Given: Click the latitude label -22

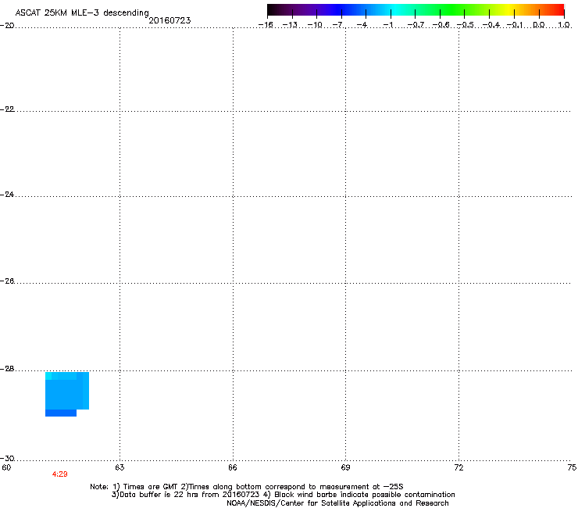Looking at the screenshot, I should [7, 109].
